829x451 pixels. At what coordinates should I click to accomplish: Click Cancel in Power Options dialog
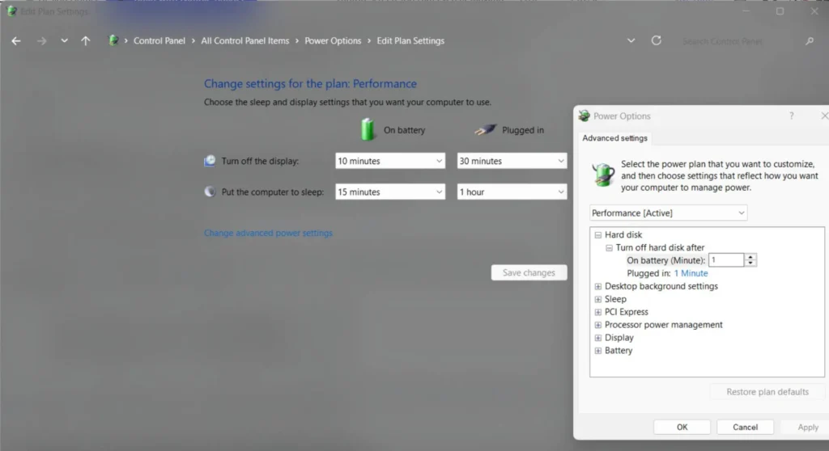745,427
